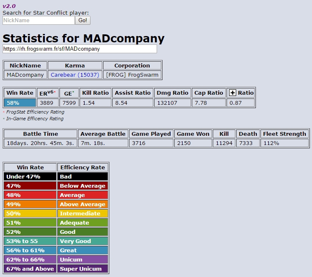Click the Game Won header
This screenshot has width=312, height=277.
click(x=193, y=134)
